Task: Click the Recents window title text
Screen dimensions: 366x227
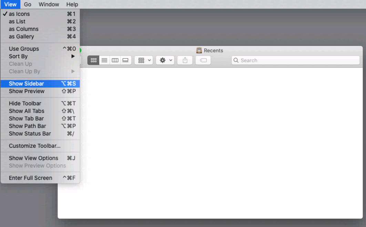Action: point(213,50)
